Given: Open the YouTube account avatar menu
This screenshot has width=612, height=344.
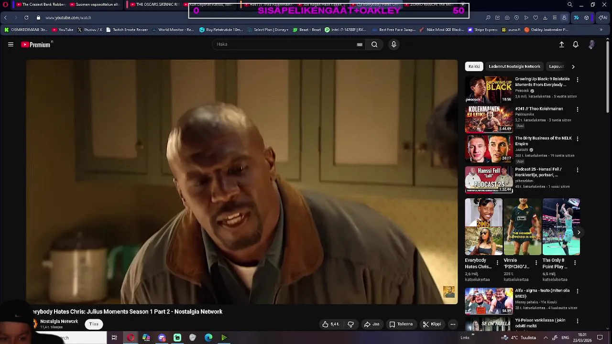Looking at the screenshot, I should click(x=591, y=44).
